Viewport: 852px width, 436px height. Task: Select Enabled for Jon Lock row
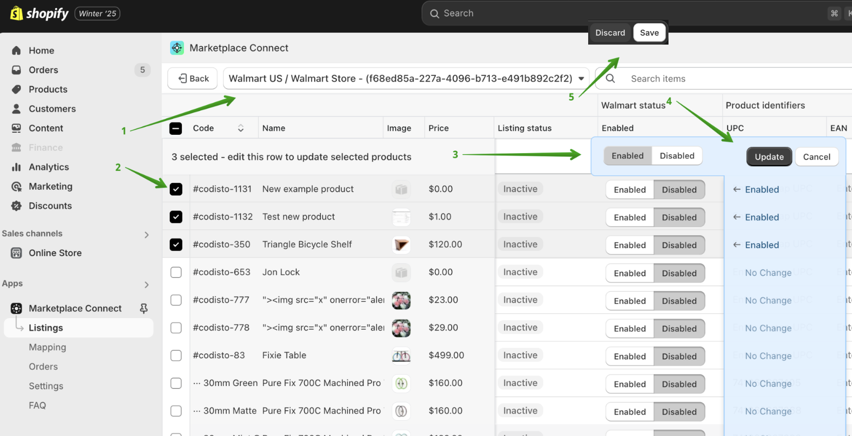[x=630, y=273]
